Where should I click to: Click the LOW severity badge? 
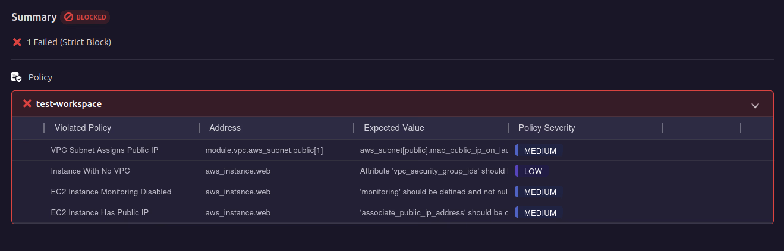point(531,171)
